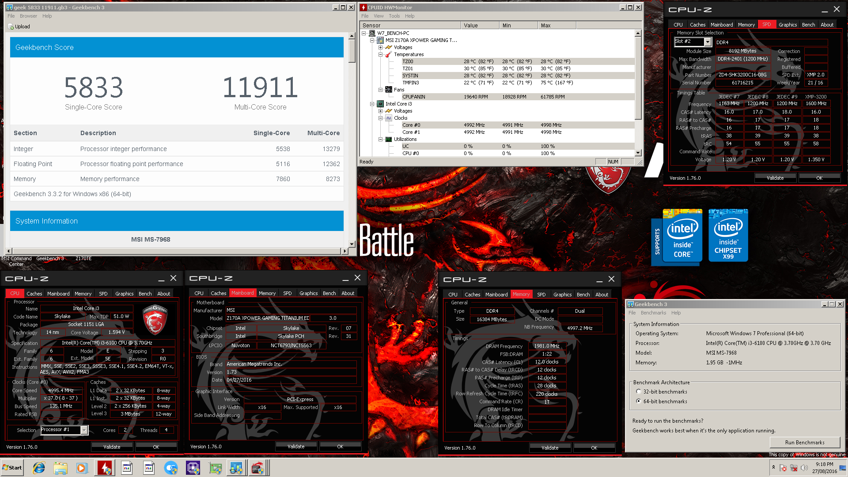This screenshot has height=477, width=848.
Task: Click the Upload icon in Geekbench toolbar
Action: 11,26
